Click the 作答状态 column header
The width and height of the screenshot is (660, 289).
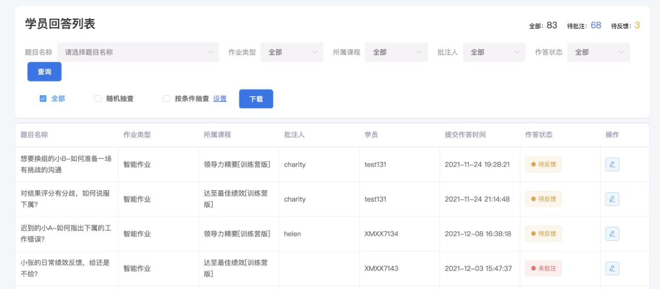pyautogui.click(x=539, y=135)
